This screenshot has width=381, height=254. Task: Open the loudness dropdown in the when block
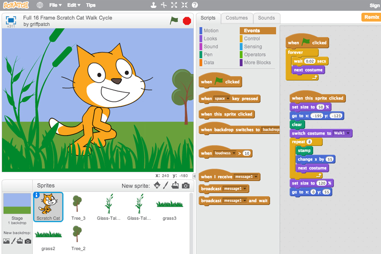pyautogui.click(x=225, y=153)
